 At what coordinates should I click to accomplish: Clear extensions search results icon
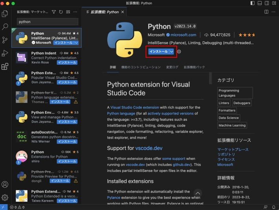pyautogui.click(x=68, y=12)
